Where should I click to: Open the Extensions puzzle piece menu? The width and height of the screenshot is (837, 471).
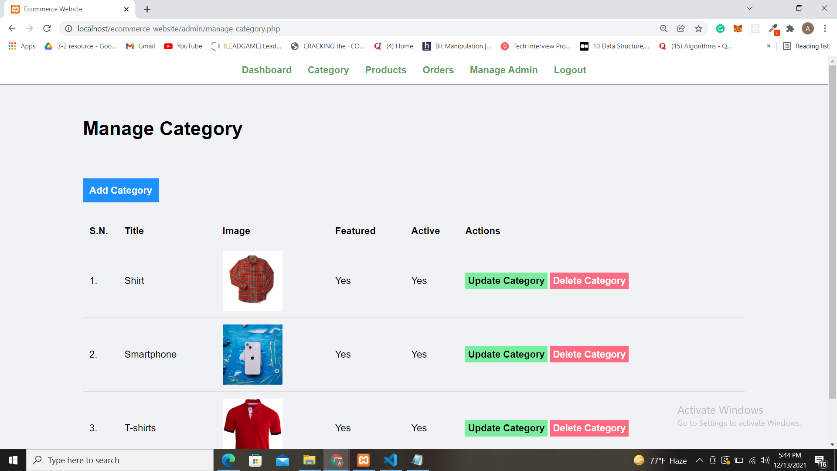[x=790, y=28]
